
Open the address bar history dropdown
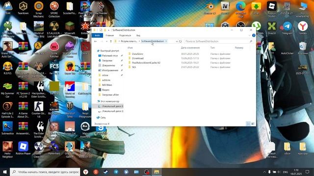177,41
